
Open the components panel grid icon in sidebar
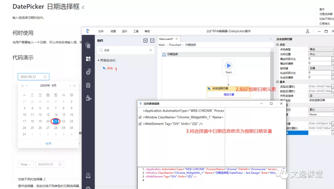pyautogui.click(x=88, y=59)
